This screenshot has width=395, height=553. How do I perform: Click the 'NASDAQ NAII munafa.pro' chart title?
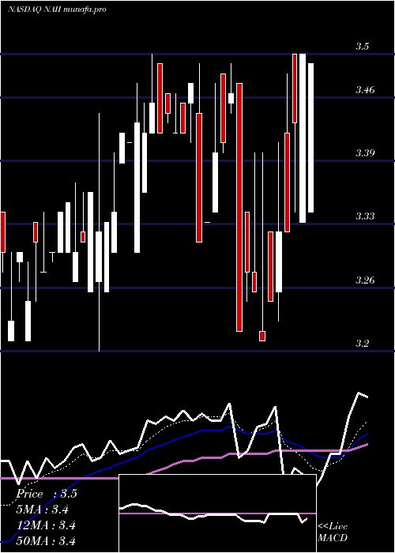pyautogui.click(x=57, y=9)
